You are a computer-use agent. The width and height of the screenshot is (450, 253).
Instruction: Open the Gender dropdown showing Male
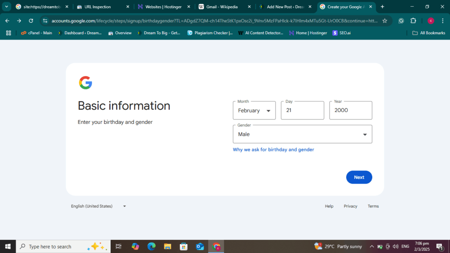click(x=302, y=134)
